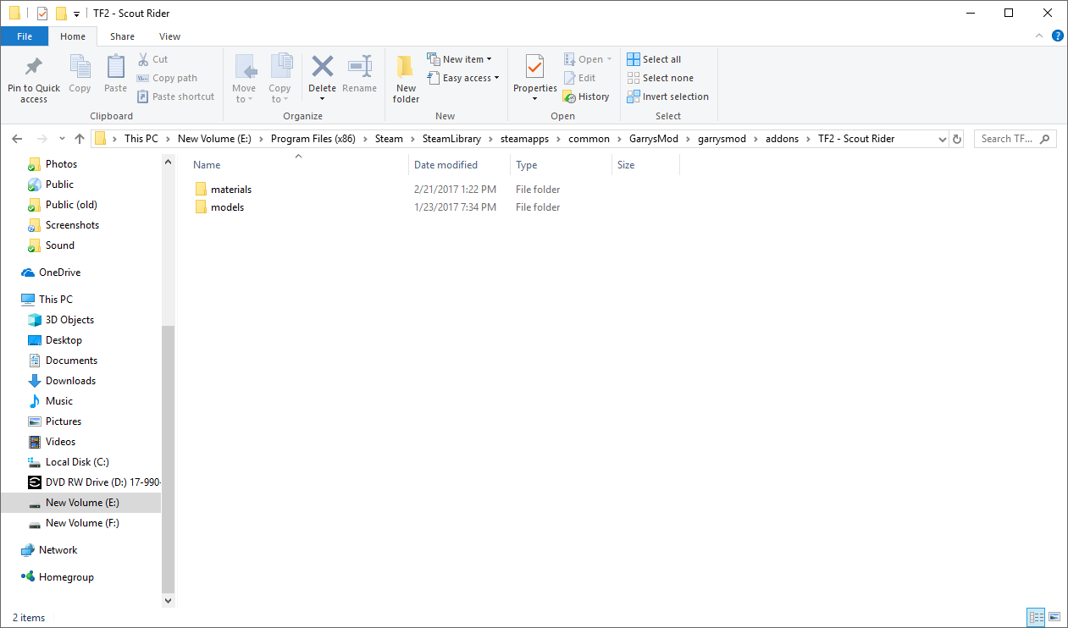Viewport: 1068px width, 628px height.
Task: Click the Edit button in Open group
Action: (x=579, y=78)
